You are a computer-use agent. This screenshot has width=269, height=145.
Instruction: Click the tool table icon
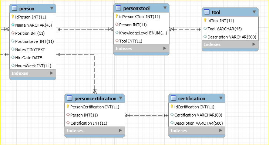tap(207, 12)
